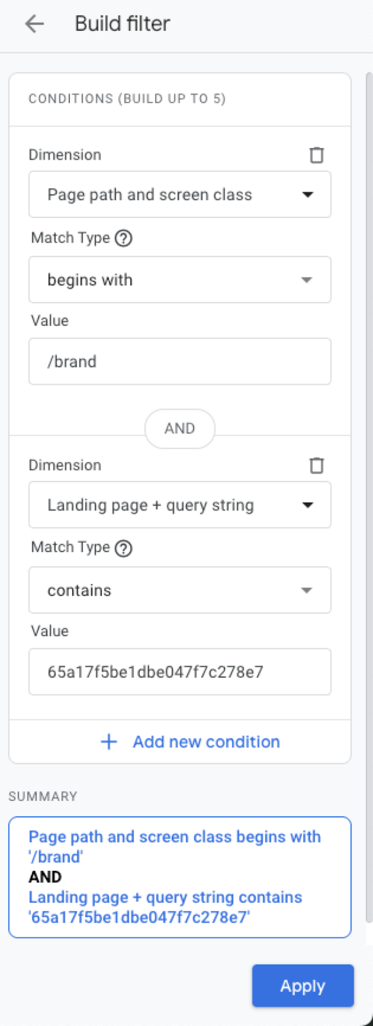The image size is (373, 1026).
Task: Click the second Dimension label
Action: point(65,465)
